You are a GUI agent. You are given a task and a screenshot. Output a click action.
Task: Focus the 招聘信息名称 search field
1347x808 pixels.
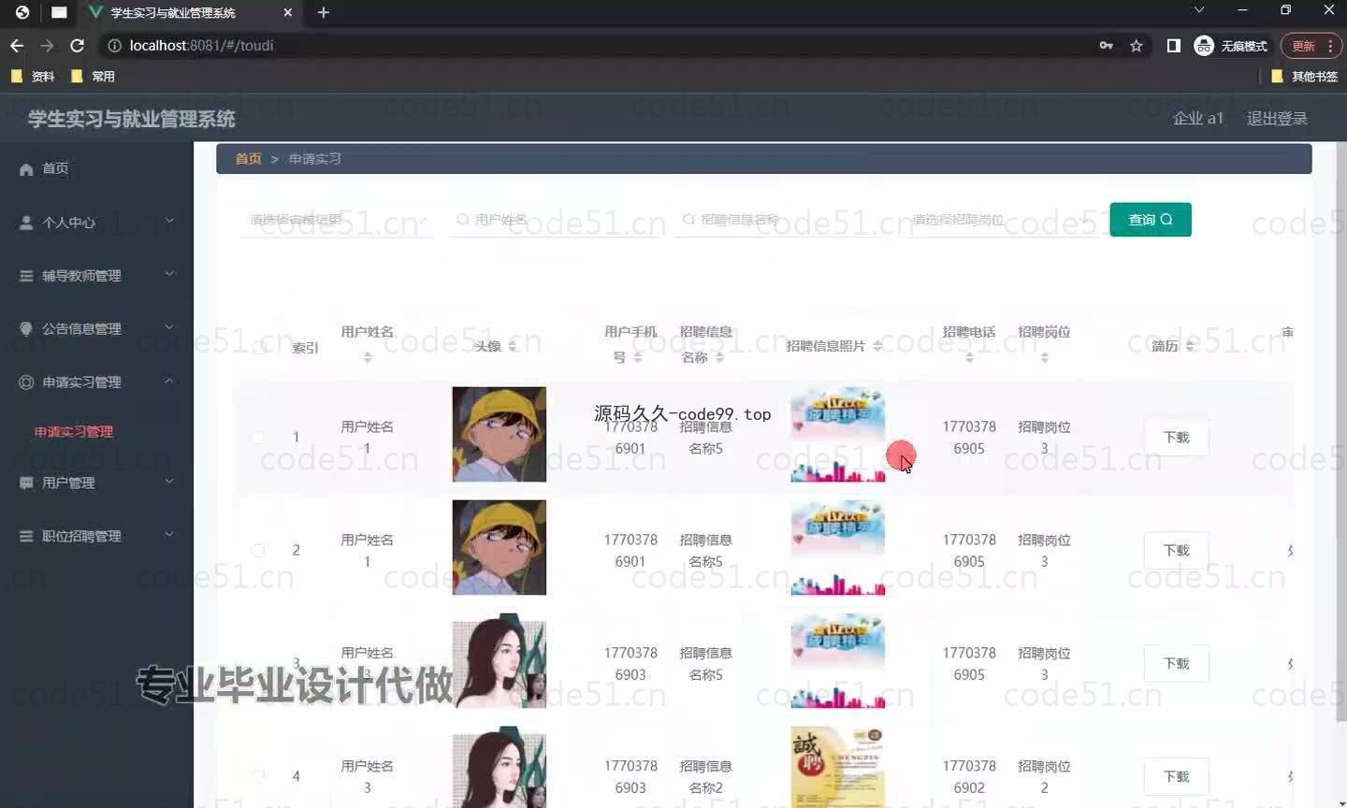coord(779,220)
